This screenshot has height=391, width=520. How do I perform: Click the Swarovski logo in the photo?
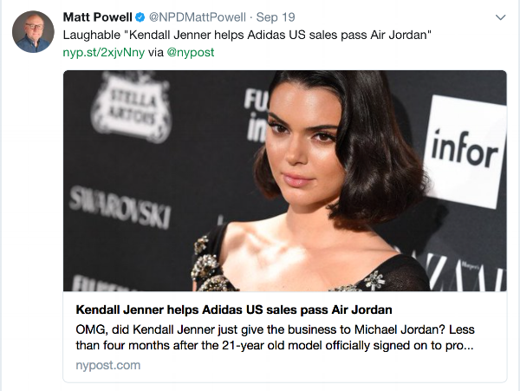tap(120, 207)
